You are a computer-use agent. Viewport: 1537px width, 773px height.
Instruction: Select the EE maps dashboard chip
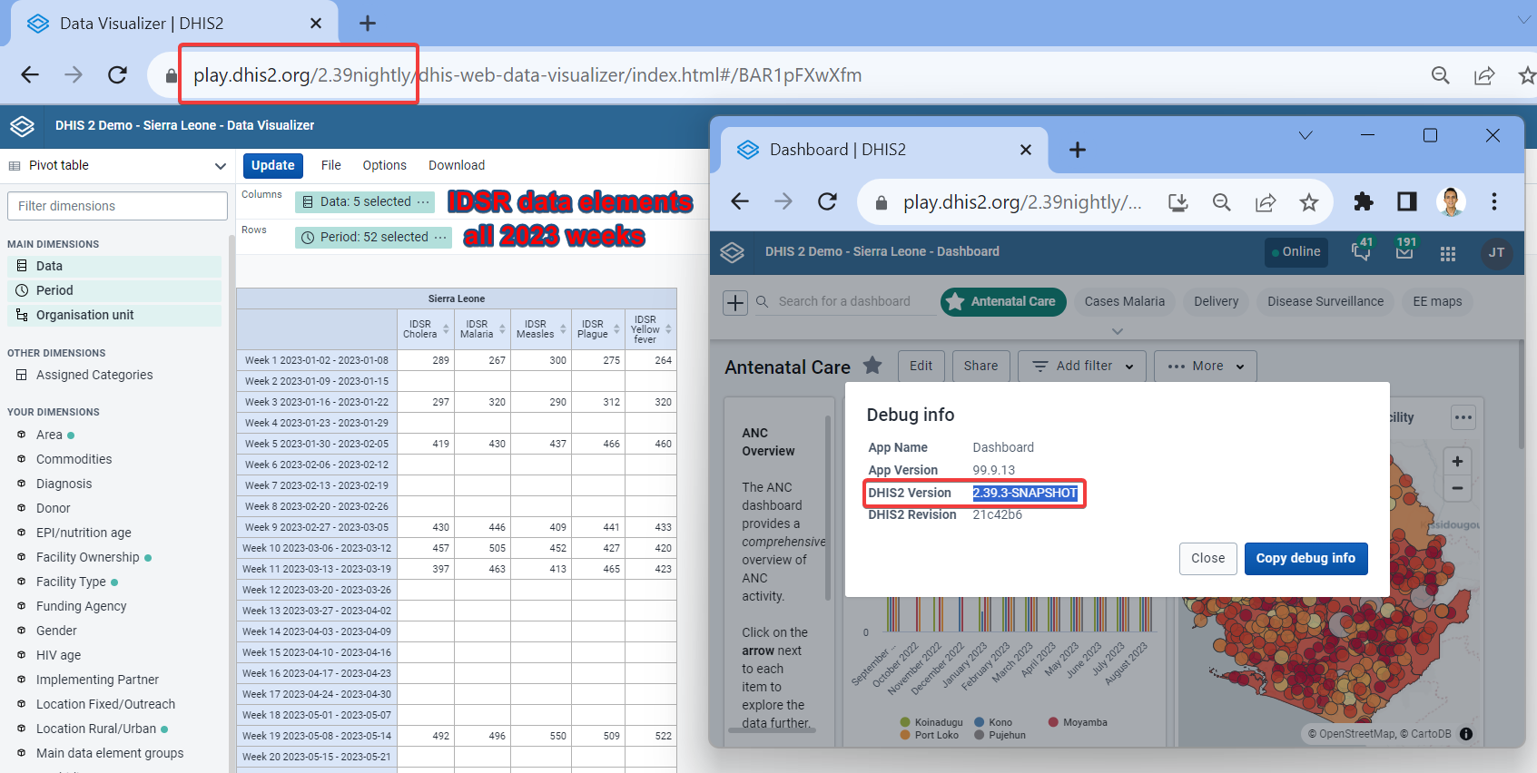[x=1438, y=302]
